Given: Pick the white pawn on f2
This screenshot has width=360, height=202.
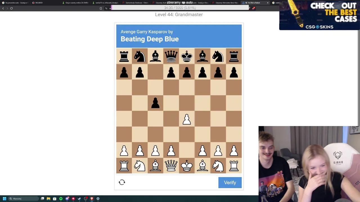Looking at the screenshot, I should pos(202,150).
